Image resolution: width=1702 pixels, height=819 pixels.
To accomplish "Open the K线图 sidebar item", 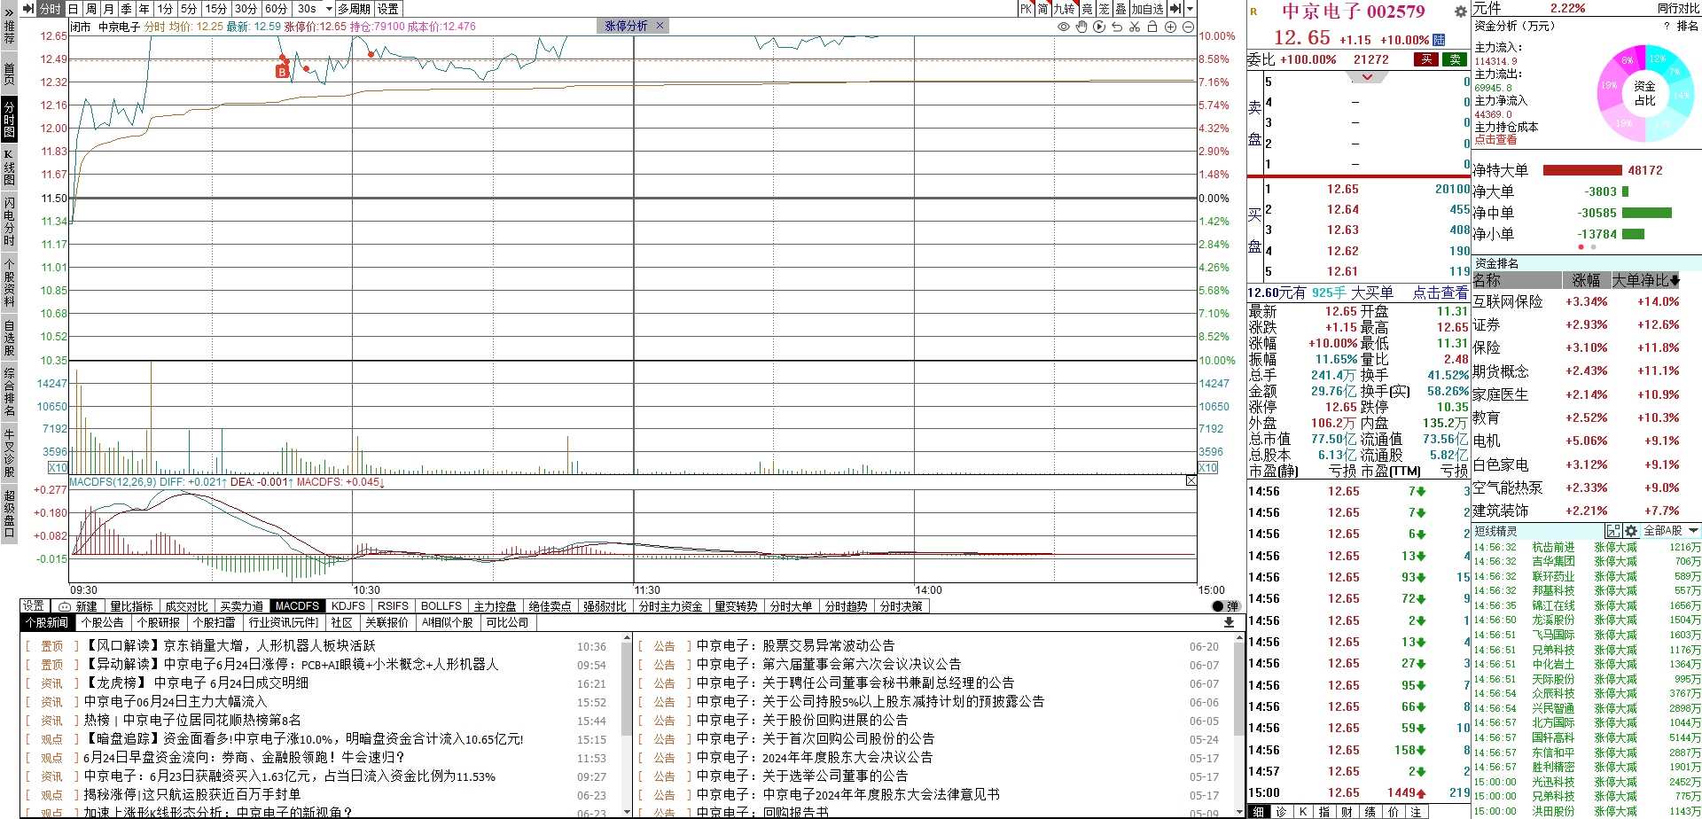I will 9,167.
